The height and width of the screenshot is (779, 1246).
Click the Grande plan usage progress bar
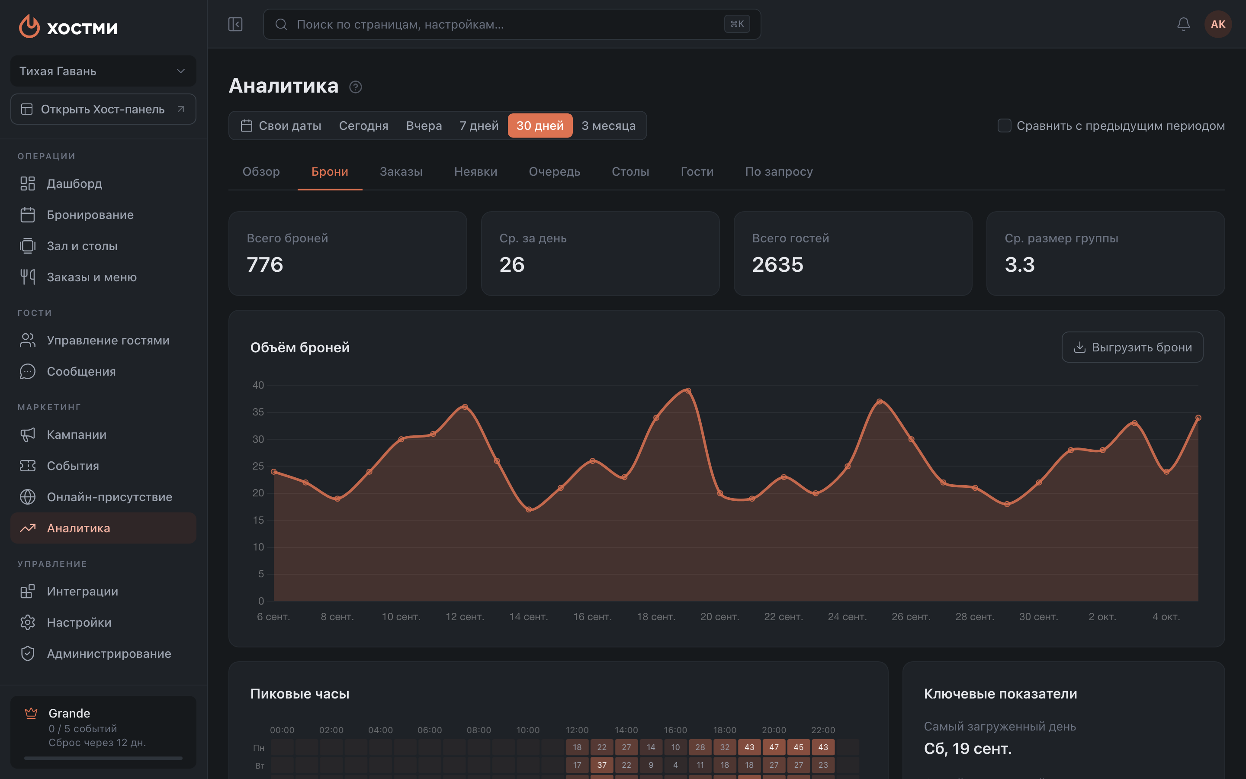point(103,758)
